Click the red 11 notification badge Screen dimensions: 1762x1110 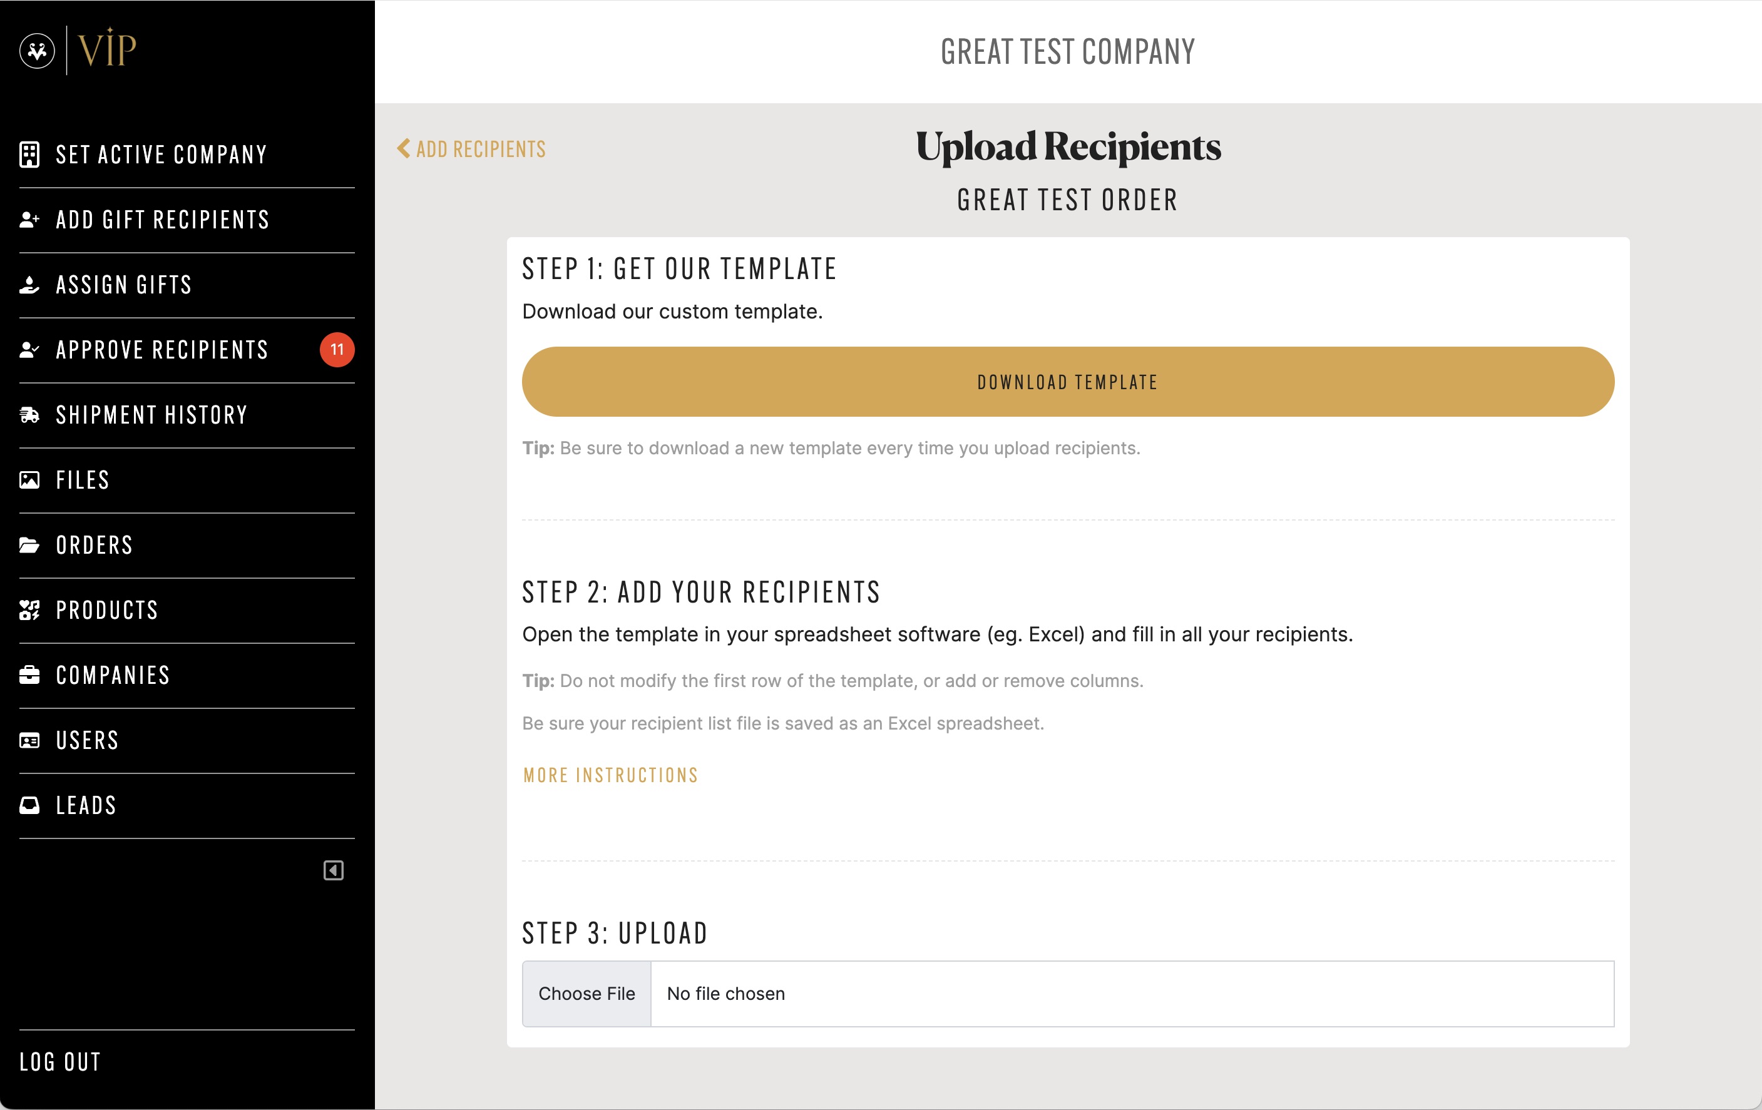click(x=337, y=350)
